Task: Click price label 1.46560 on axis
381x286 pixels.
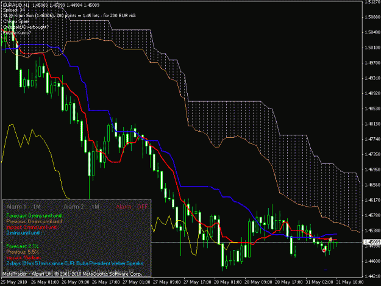Action: click(x=372, y=185)
